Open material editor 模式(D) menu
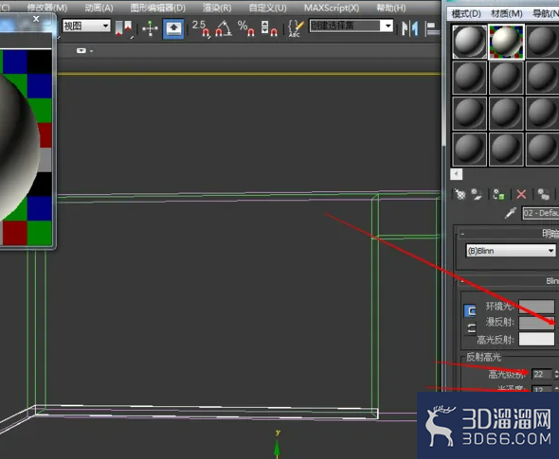This screenshot has height=459, width=559. tap(466, 13)
